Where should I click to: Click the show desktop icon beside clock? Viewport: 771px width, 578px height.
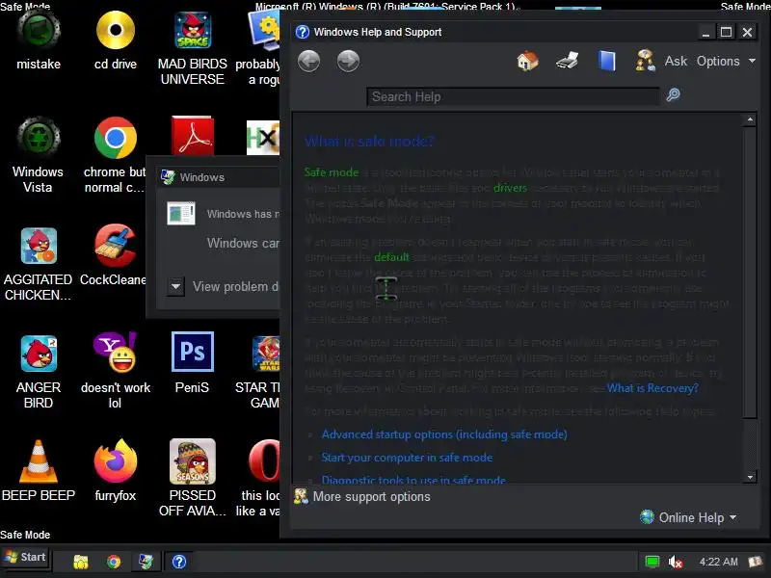pyautogui.click(x=755, y=562)
